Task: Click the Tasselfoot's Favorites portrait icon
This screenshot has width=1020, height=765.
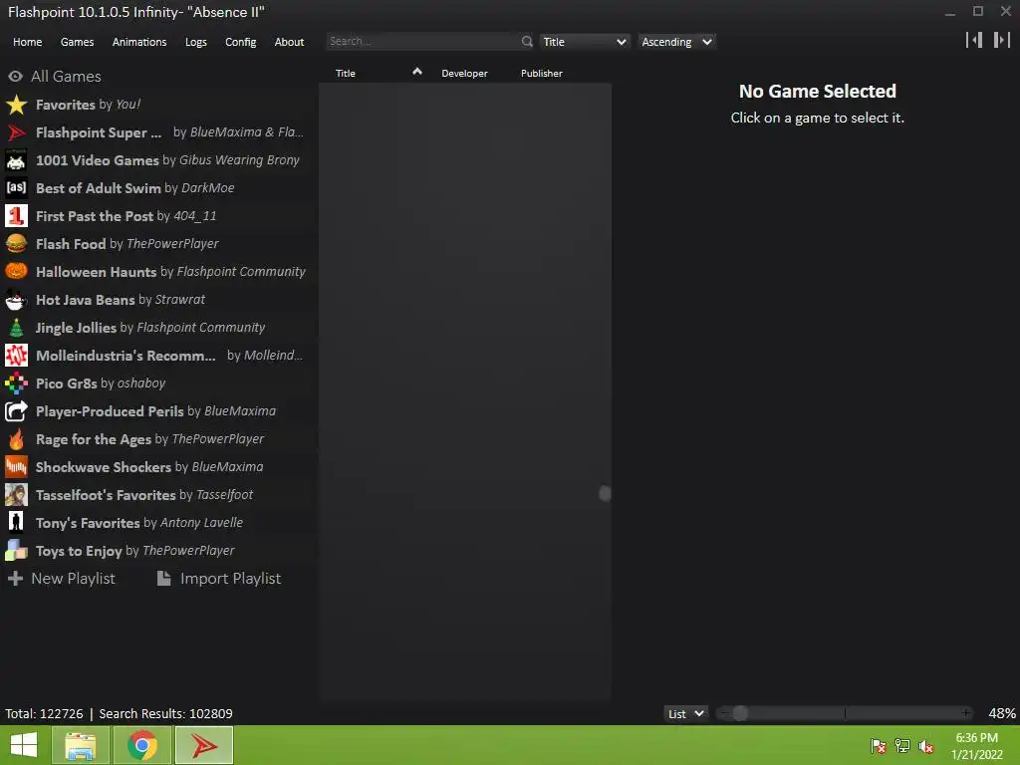Action: click(x=16, y=495)
